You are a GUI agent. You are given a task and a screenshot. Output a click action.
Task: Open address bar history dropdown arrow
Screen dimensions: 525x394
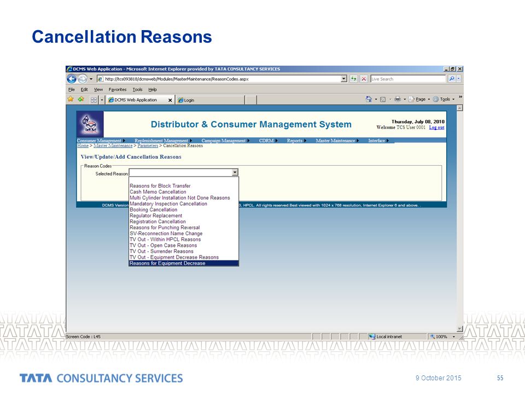click(343, 79)
